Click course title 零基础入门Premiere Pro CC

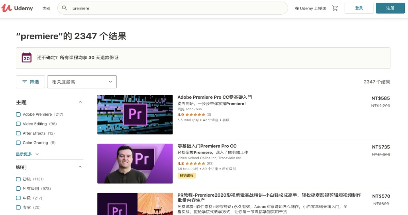(207, 146)
